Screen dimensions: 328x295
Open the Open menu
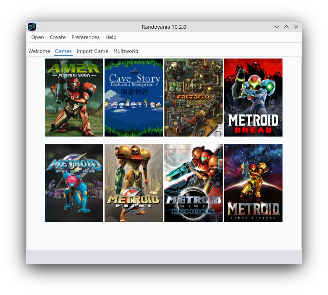pyautogui.click(x=38, y=37)
